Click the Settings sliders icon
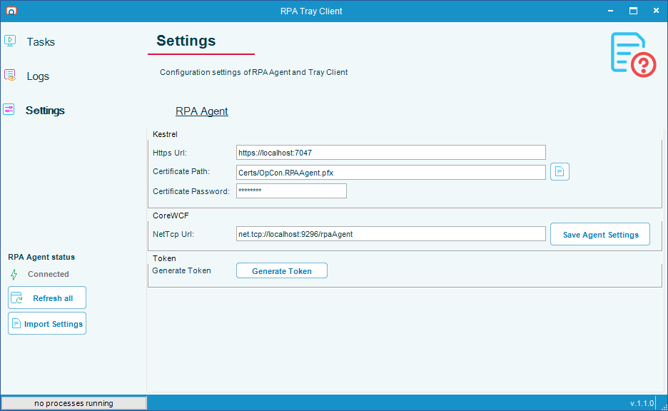The width and height of the screenshot is (668, 411). [x=9, y=109]
